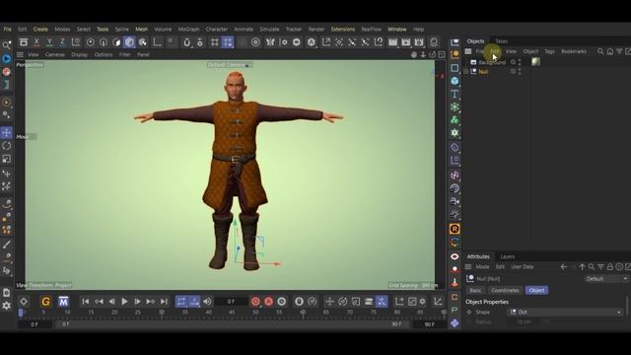The width and height of the screenshot is (631, 355).
Task: Click the light icon in right palette
Action: (x=455, y=214)
